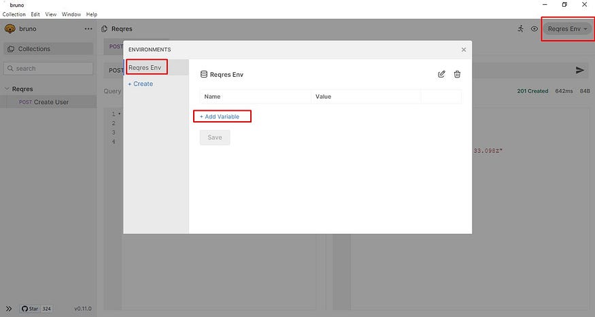Open the Collection menu
The width and height of the screenshot is (595, 317).
point(14,14)
